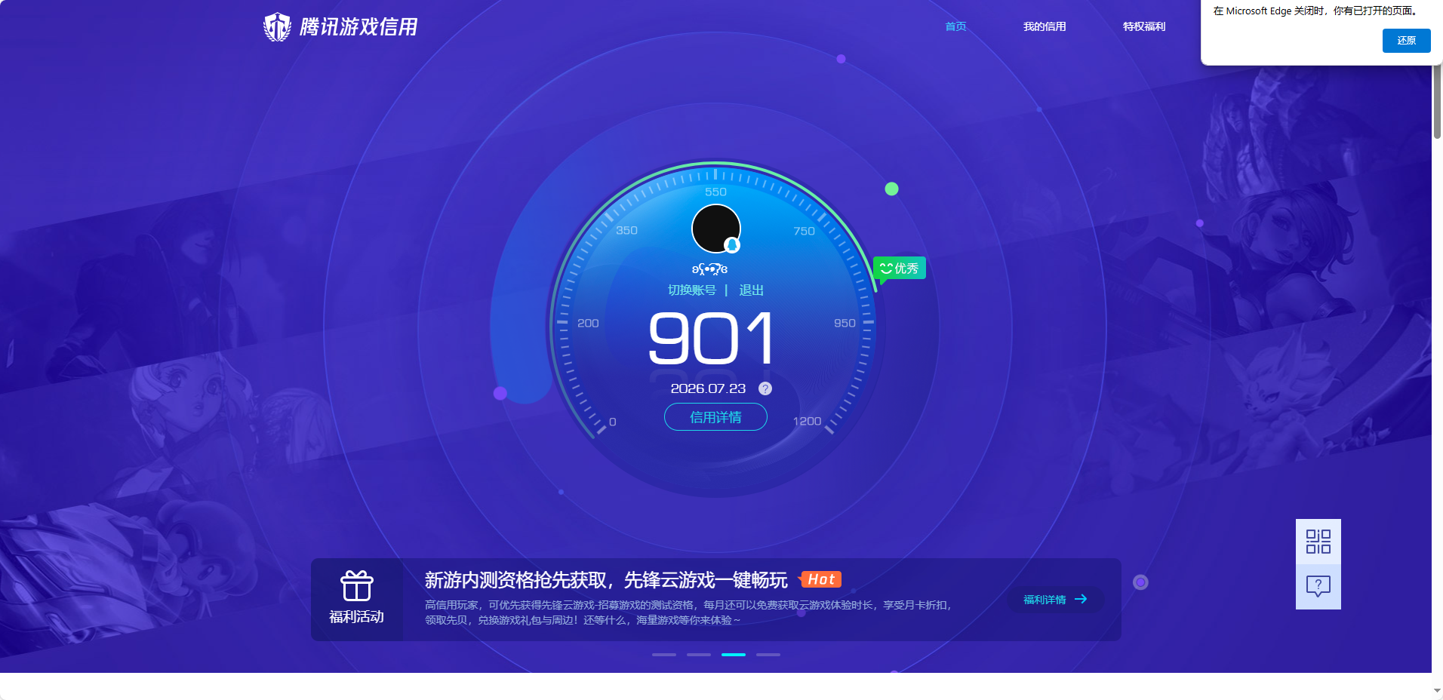
Task: Open the 信用详情 credit details button
Action: 715,417
